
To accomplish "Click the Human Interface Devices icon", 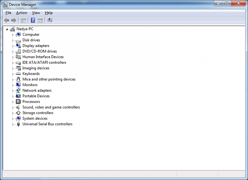I will click(18, 57).
